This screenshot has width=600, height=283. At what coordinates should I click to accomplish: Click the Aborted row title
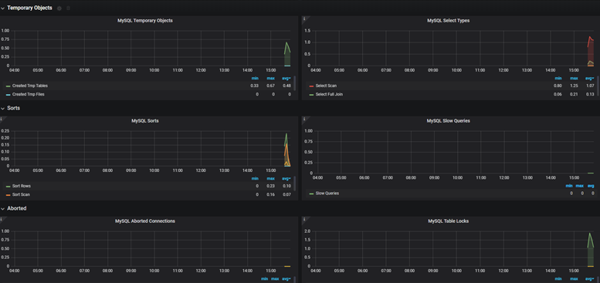tap(17, 209)
